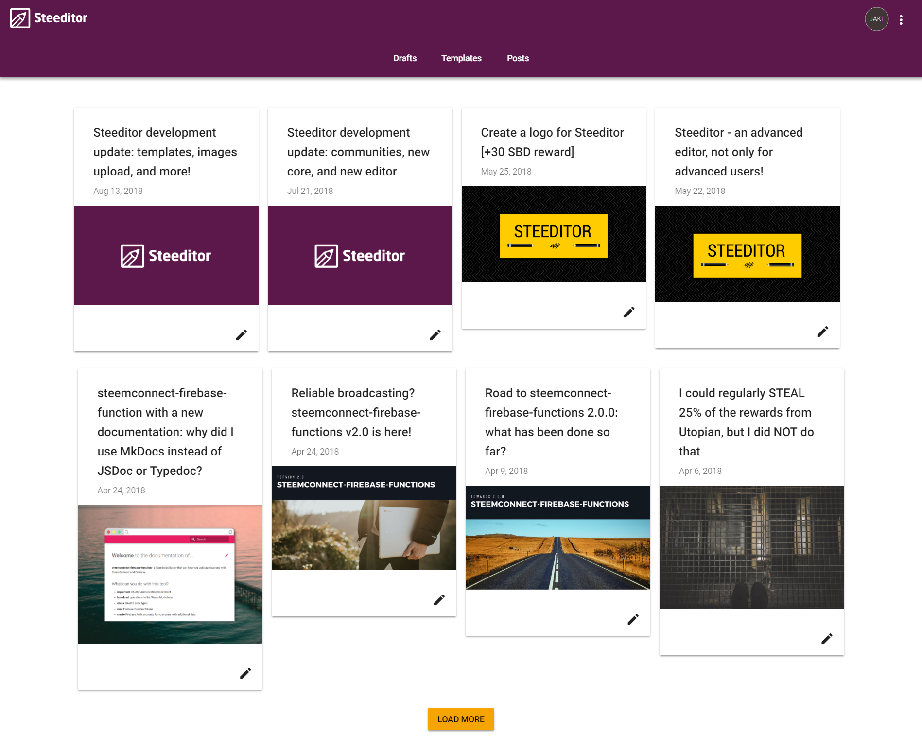Image resolution: width=922 pixels, height=752 pixels.
Task: Click the date 'Aug 13, 2018'
Action: [118, 191]
